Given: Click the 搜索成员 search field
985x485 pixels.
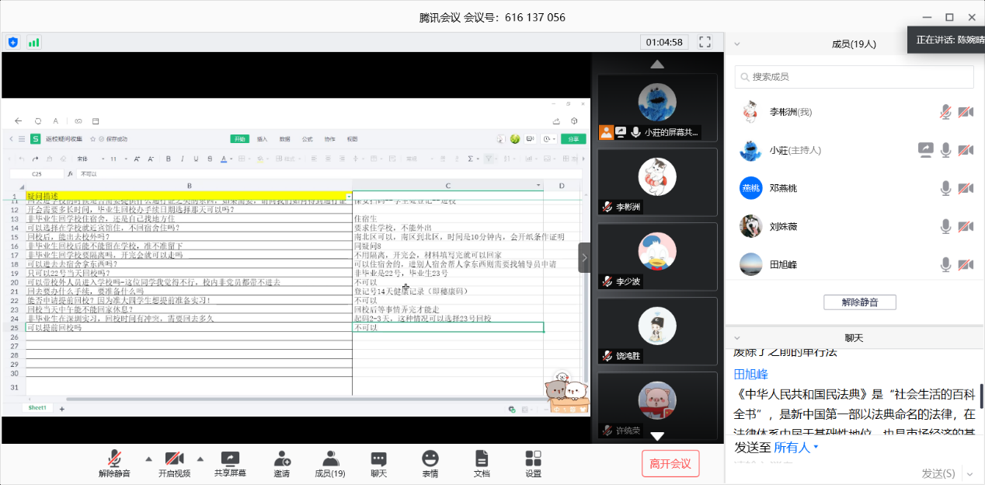Looking at the screenshot, I should click(x=854, y=77).
